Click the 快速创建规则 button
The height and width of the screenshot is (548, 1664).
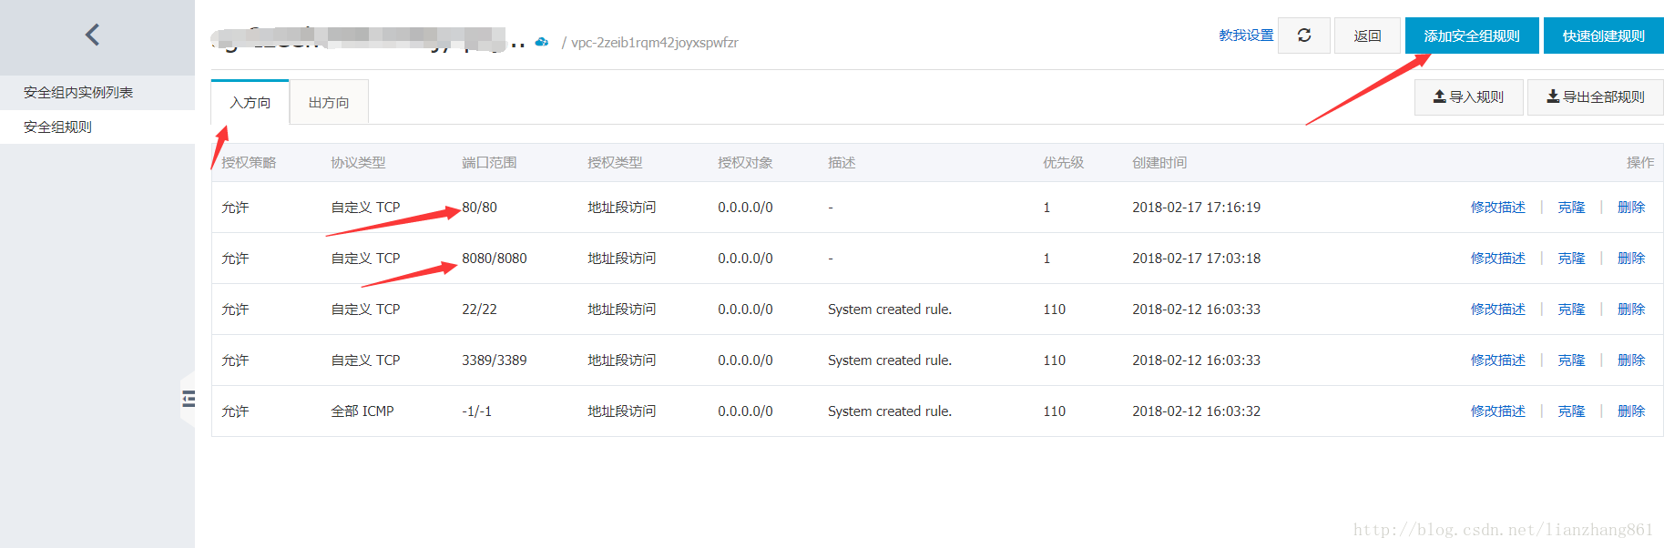pos(1603,36)
